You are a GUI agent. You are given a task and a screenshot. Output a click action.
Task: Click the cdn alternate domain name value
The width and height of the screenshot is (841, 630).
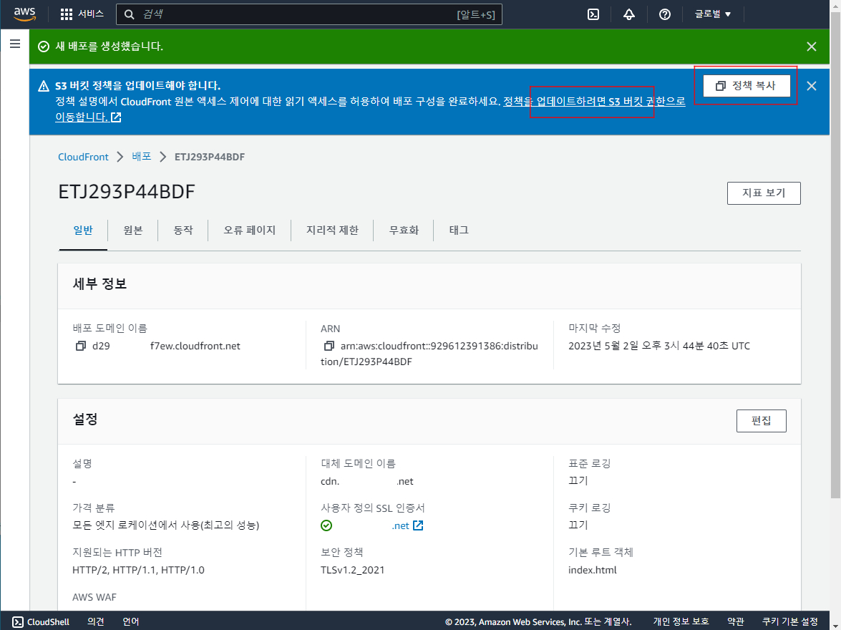367,481
